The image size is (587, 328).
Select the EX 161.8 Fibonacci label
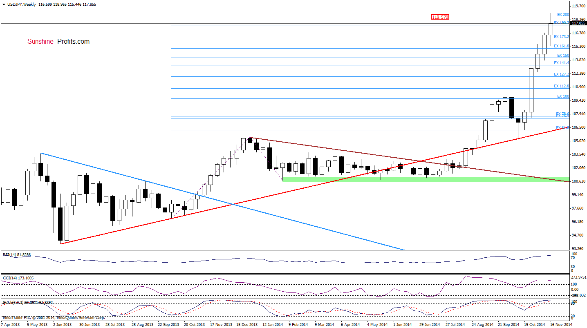coord(562,46)
